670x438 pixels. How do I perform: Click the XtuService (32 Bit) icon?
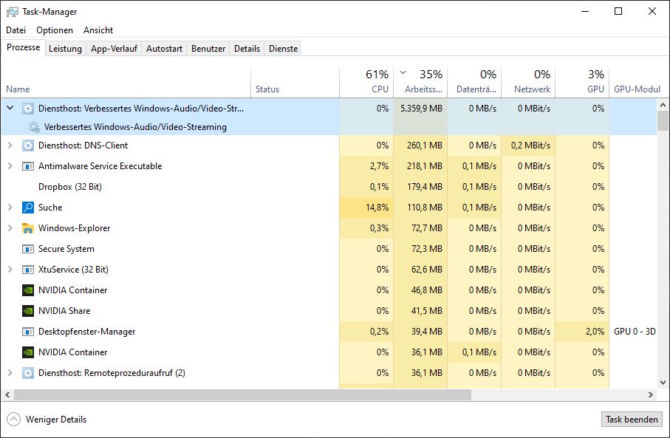click(28, 270)
